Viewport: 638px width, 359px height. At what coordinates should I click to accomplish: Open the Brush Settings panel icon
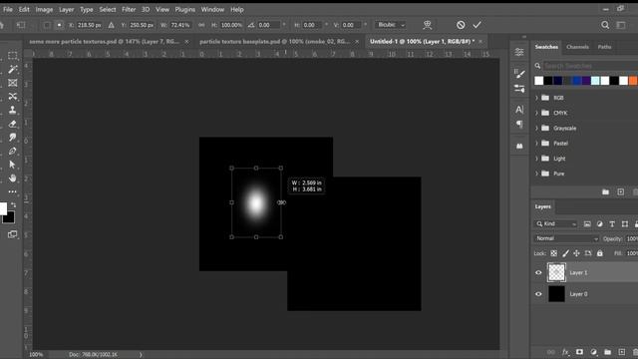519,89
